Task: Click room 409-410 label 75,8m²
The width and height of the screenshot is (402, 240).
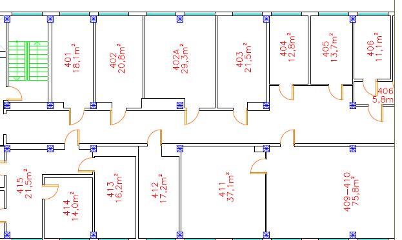Action: [x=351, y=192]
